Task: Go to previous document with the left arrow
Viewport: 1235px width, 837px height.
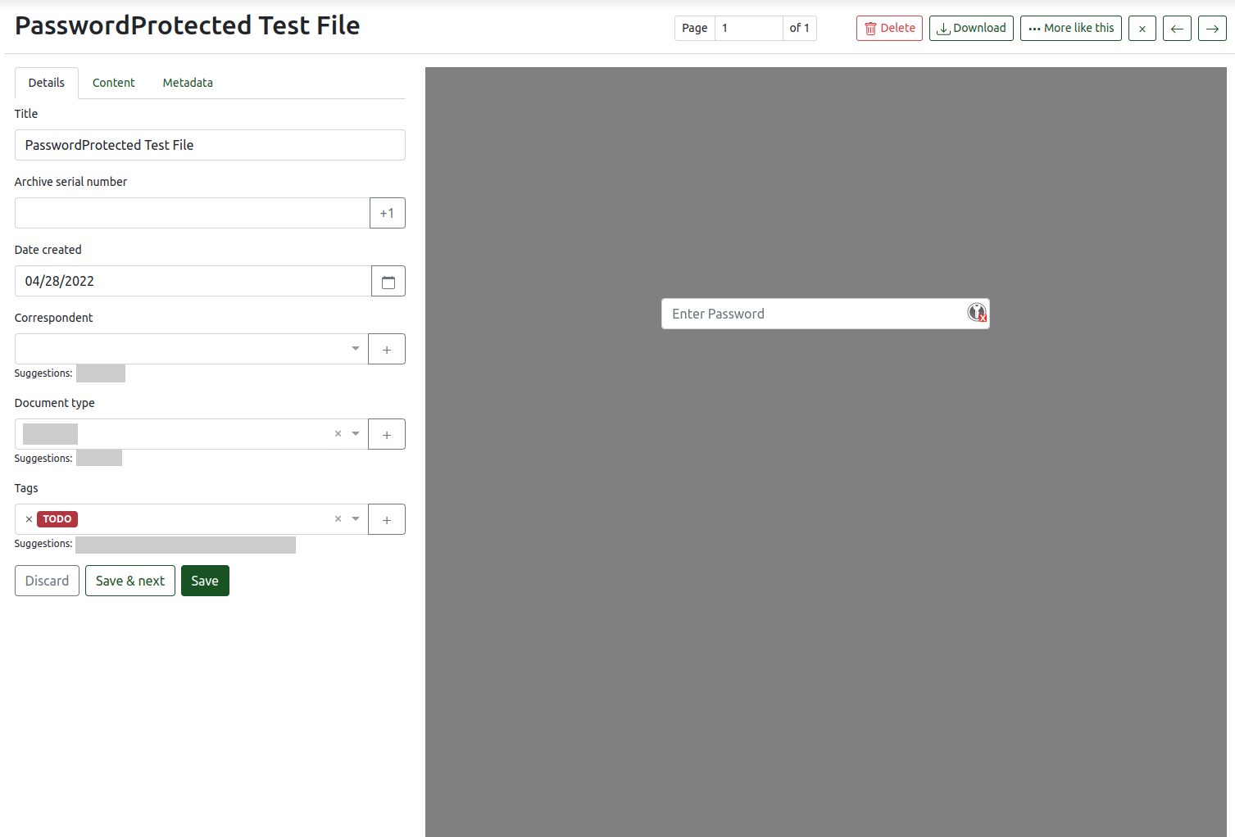Action: tap(1177, 28)
